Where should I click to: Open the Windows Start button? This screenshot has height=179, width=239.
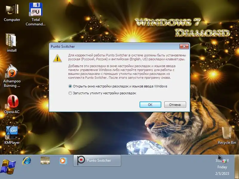point(8,166)
